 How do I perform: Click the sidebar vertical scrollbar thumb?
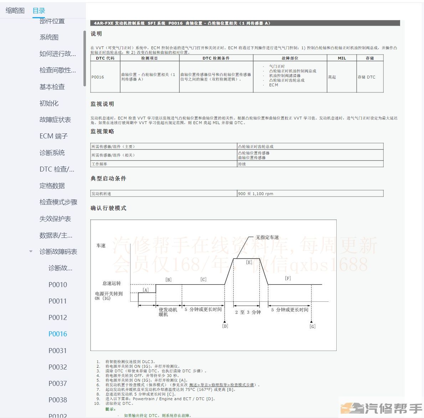pos(85,58)
